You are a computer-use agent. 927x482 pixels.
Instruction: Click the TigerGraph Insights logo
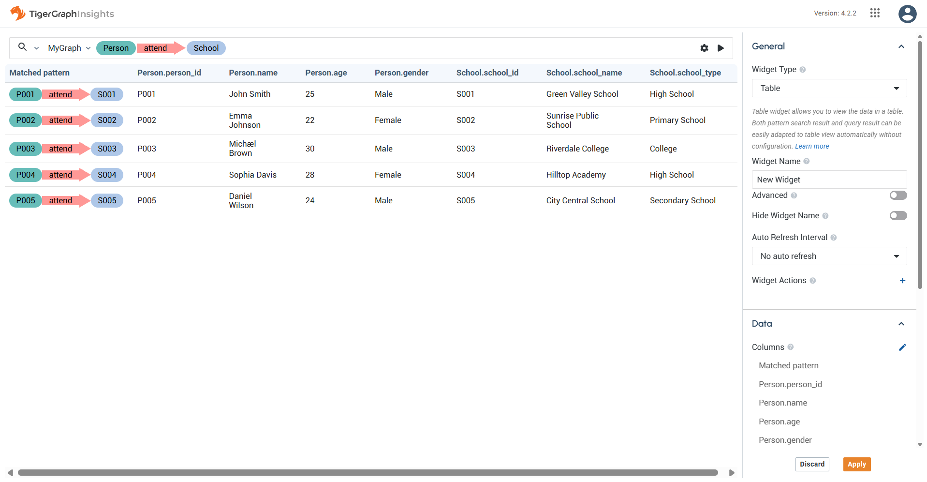tap(62, 14)
